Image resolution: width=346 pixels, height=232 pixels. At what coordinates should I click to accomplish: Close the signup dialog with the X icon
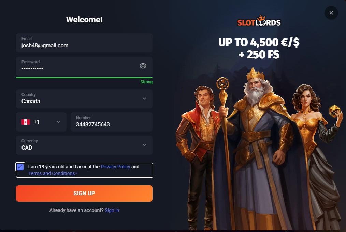(331, 13)
